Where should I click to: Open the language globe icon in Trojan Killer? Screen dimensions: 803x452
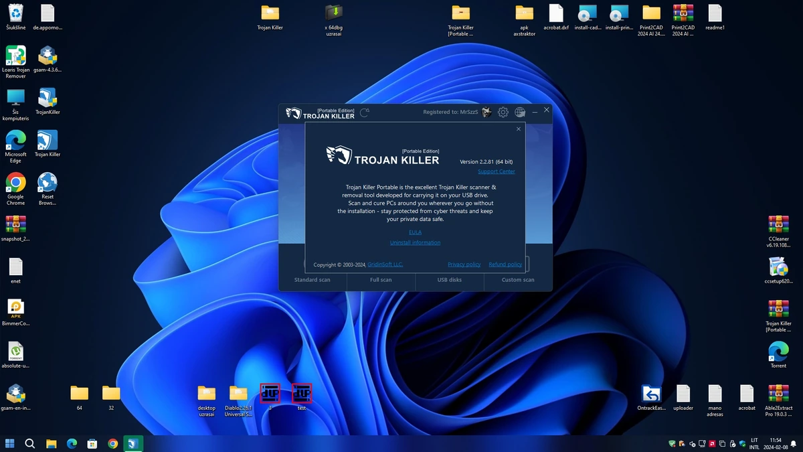click(x=520, y=112)
